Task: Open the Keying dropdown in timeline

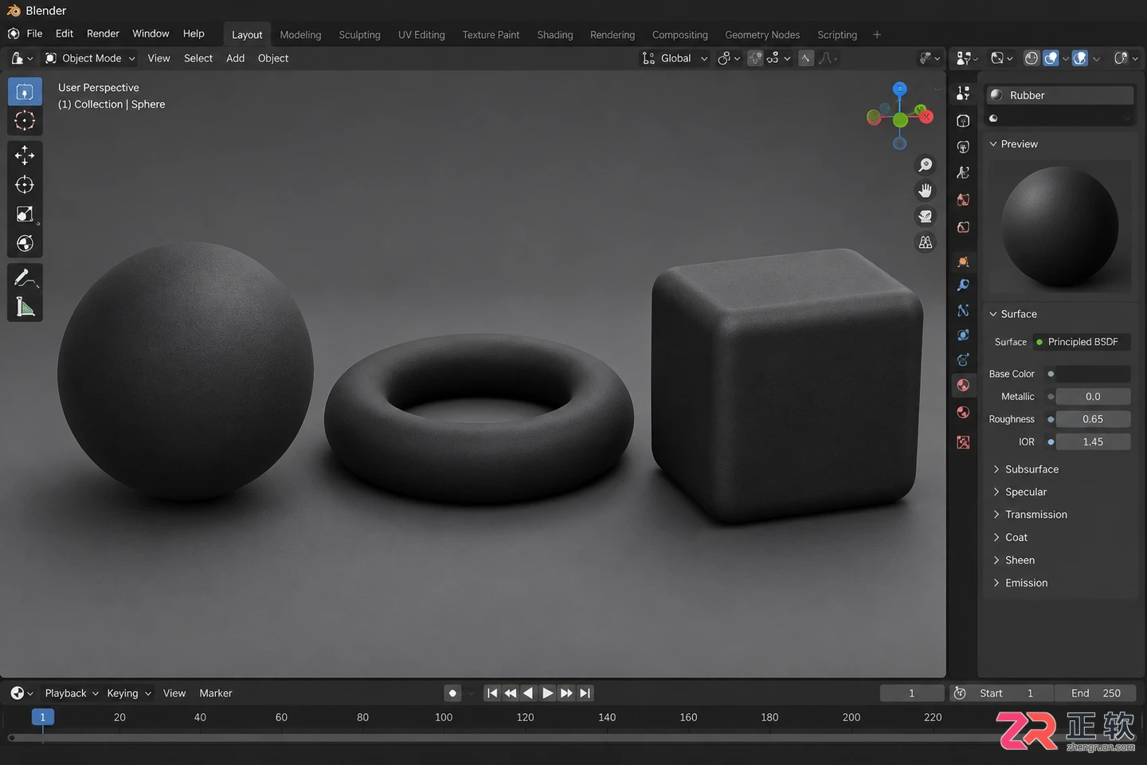Action: pos(129,693)
